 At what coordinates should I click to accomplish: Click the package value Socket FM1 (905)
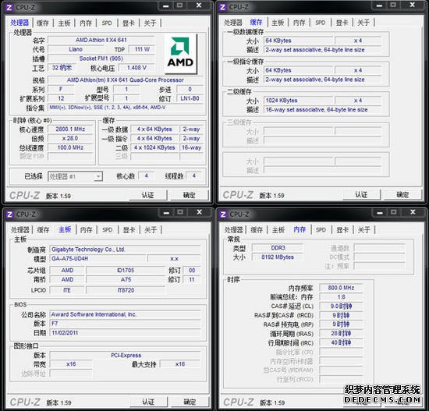[101, 58]
